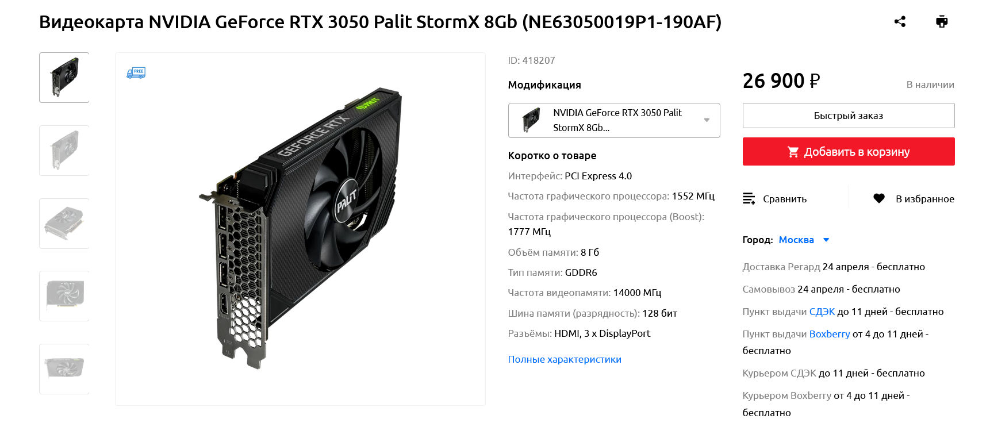Click the free delivery truck badge
This screenshot has width=990, height=434.
(136, 72)
